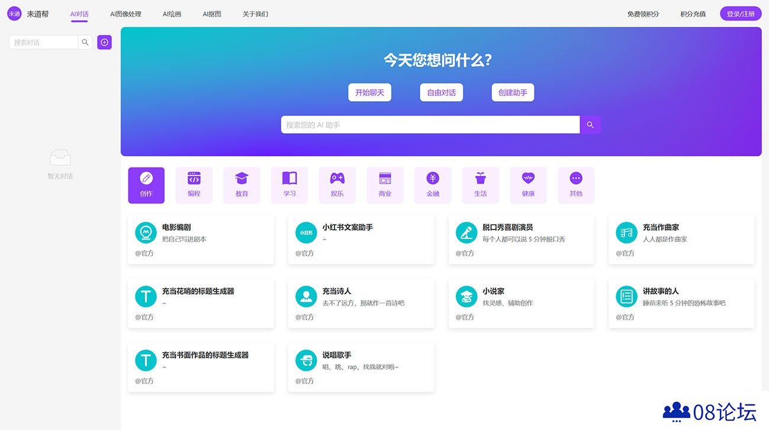The height and width of the screenshot is (430, 769).
Task: Click the search magnifier beside 搜索对话
Action: click(85, 42)
